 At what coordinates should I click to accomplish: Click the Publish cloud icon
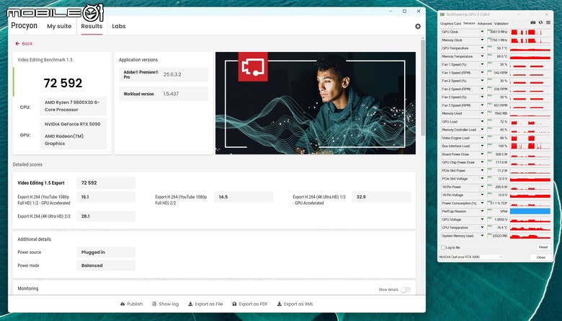click(x=122, y=304)
